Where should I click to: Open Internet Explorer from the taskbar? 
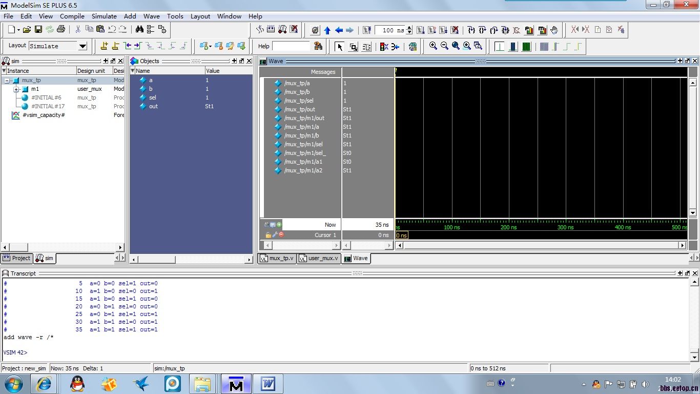coord(44,384)
